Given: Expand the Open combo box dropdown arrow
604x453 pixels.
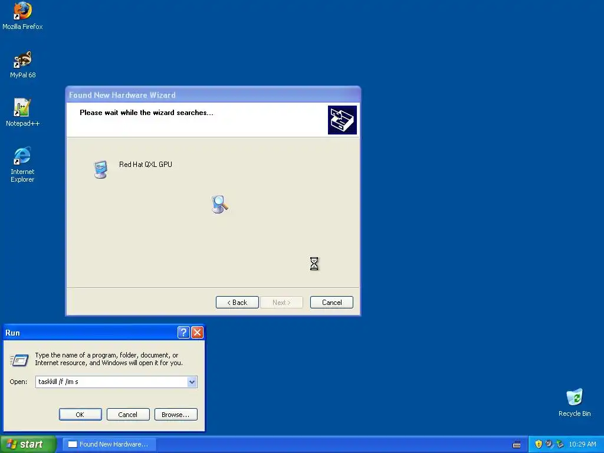Looking at the screenshot, I should (x=192, y=382).
